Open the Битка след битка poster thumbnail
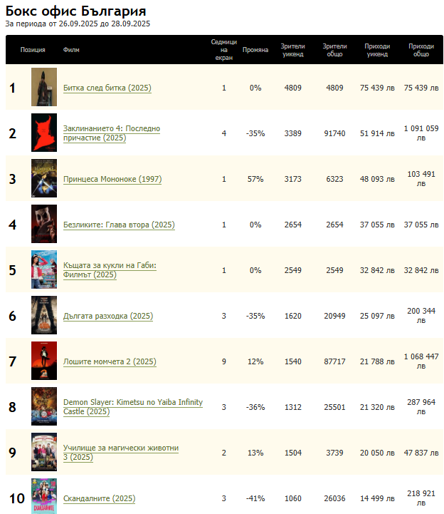444x514 pixels. pyautogui.click(x=44, y=88)
